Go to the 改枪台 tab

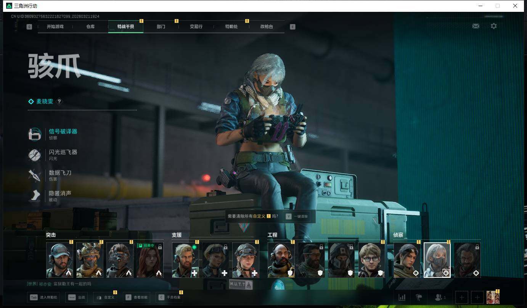pyautogui.click(x=267, y=27)
